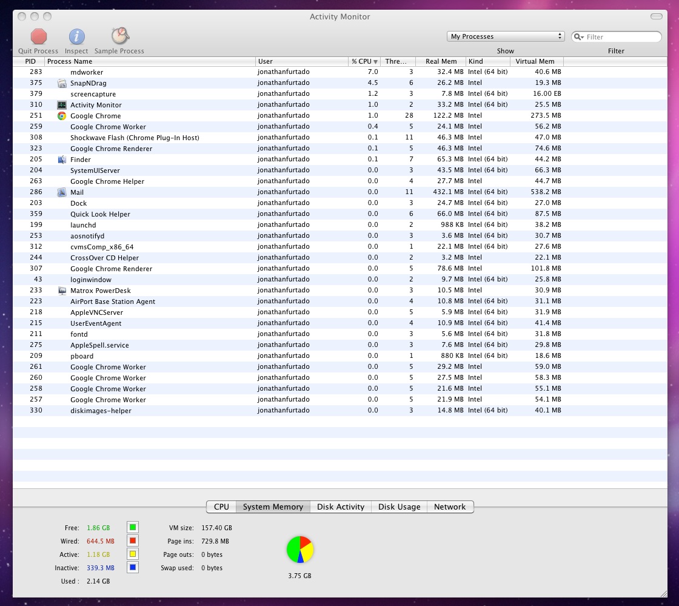Sort by Process Name column header
The image size is (679, 606).
tap(150, 61)
